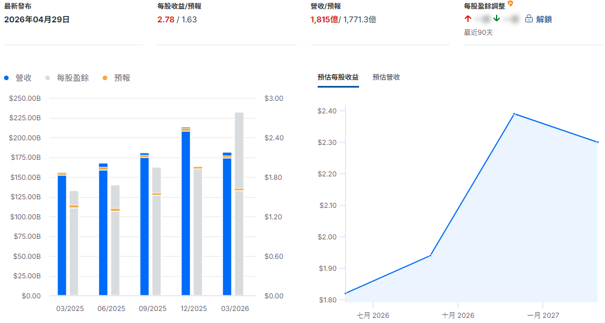Viewport: 605px width, 323px height.
Task: Toggle the 營收 legend item
Action: (x=18, y=78)
